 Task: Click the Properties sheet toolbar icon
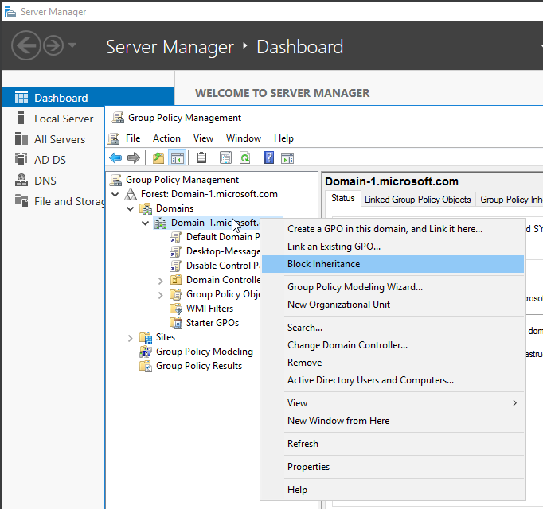coord(225,158)
